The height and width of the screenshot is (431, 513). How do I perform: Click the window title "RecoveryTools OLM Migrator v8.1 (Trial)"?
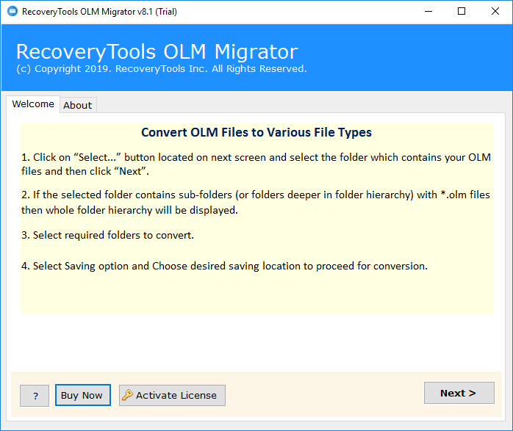[x=99, y=12]
